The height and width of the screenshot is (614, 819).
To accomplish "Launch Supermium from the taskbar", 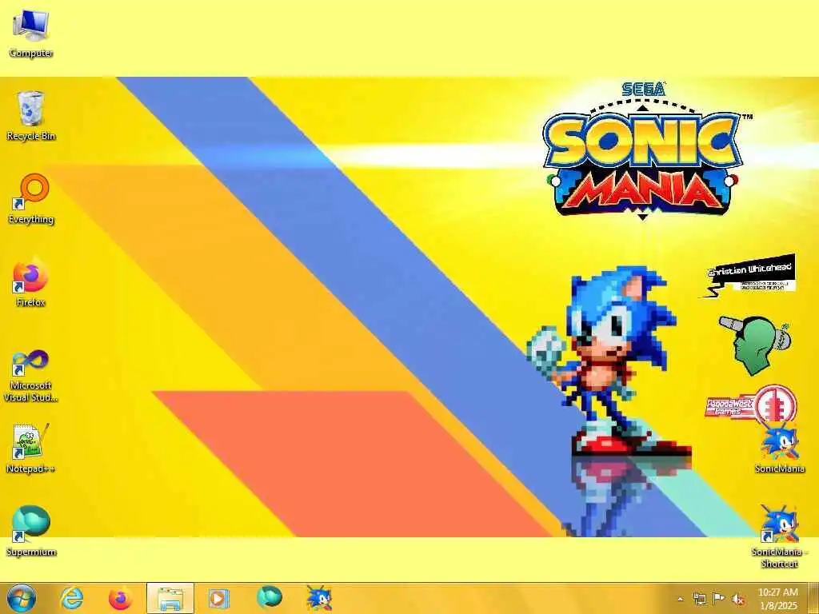I will click(269, 598).
